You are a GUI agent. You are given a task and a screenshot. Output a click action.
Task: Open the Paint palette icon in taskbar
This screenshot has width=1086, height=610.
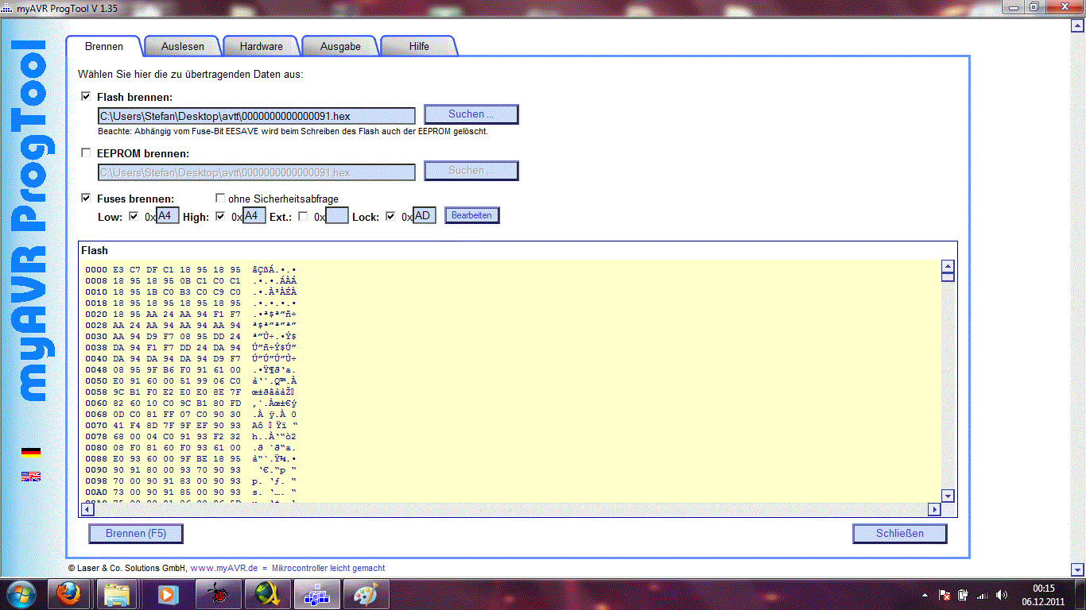tap(366, 594)
